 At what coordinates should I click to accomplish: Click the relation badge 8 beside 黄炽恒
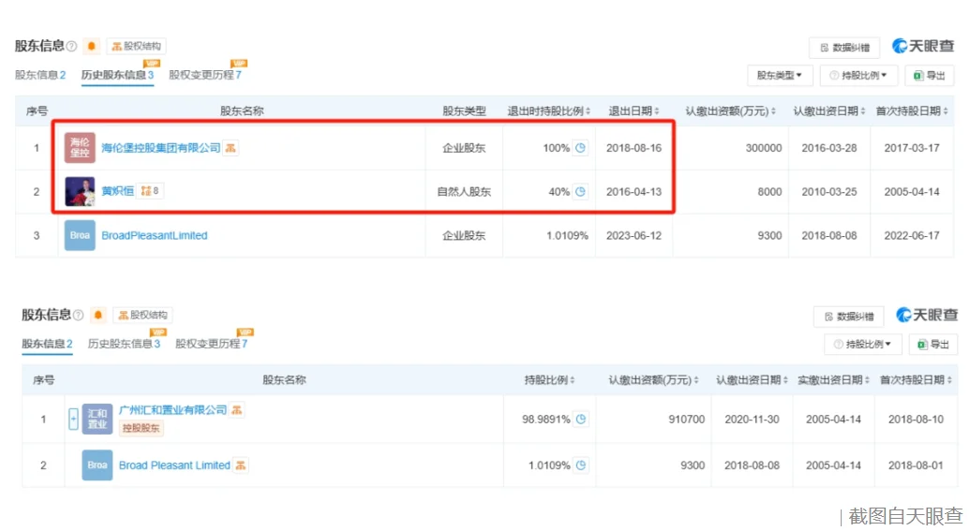tap(150, 191)
